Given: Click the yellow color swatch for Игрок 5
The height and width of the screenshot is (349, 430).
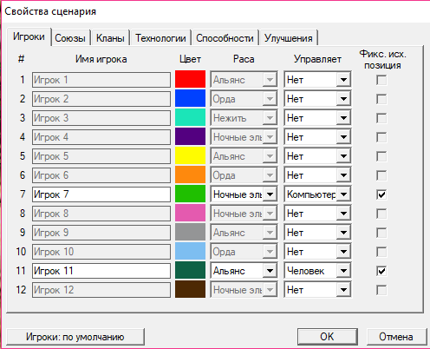Looking at the screenshot, I should coord(190,155).
